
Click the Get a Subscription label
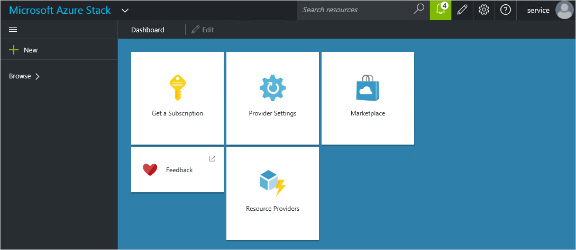click(x=177, y=113)
